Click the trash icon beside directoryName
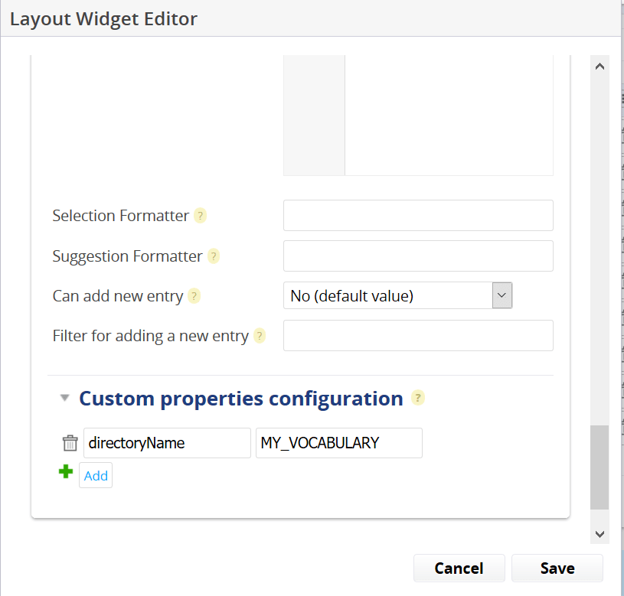 click(x=70, y=443)
